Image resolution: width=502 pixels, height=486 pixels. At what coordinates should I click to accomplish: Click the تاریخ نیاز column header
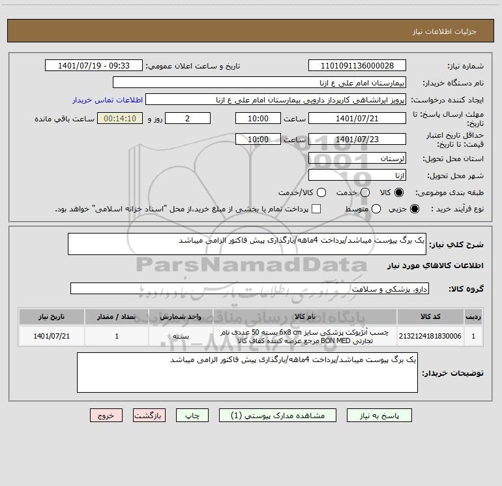coord(52,317)
